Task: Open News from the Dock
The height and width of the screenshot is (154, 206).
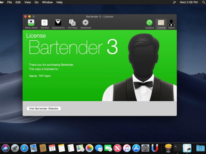Action: click(x=117, y=148)
